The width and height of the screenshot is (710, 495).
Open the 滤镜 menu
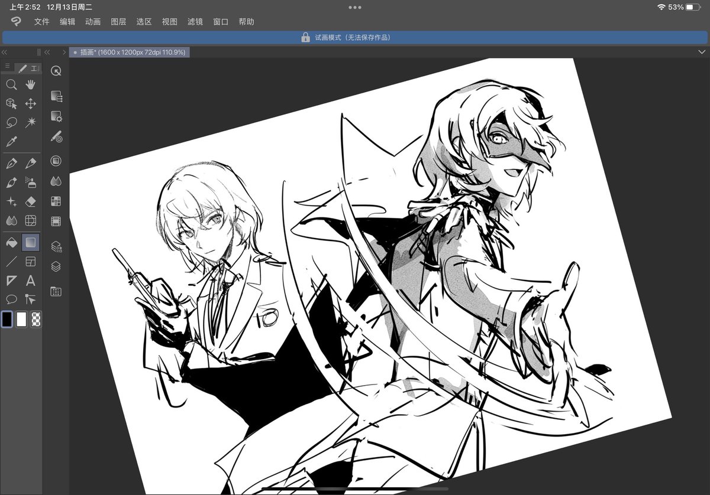(195, 22)
